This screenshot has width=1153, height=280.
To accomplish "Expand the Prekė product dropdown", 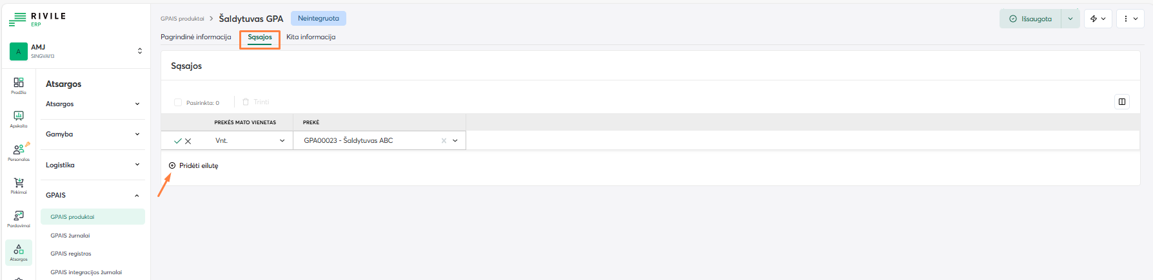I will [455, 141].
